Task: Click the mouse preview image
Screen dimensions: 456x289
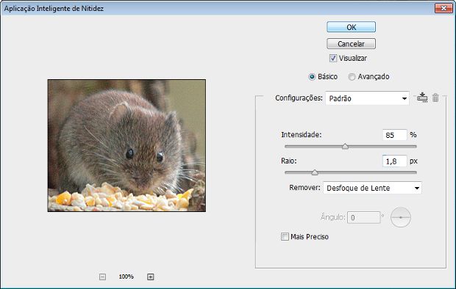Action: click(x=127, y=145)
